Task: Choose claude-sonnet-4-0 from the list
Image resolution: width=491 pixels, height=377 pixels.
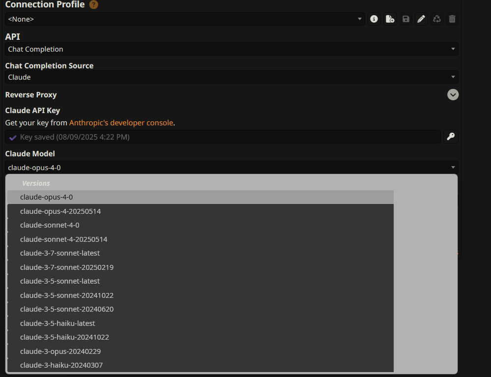Action: point(201,225)
